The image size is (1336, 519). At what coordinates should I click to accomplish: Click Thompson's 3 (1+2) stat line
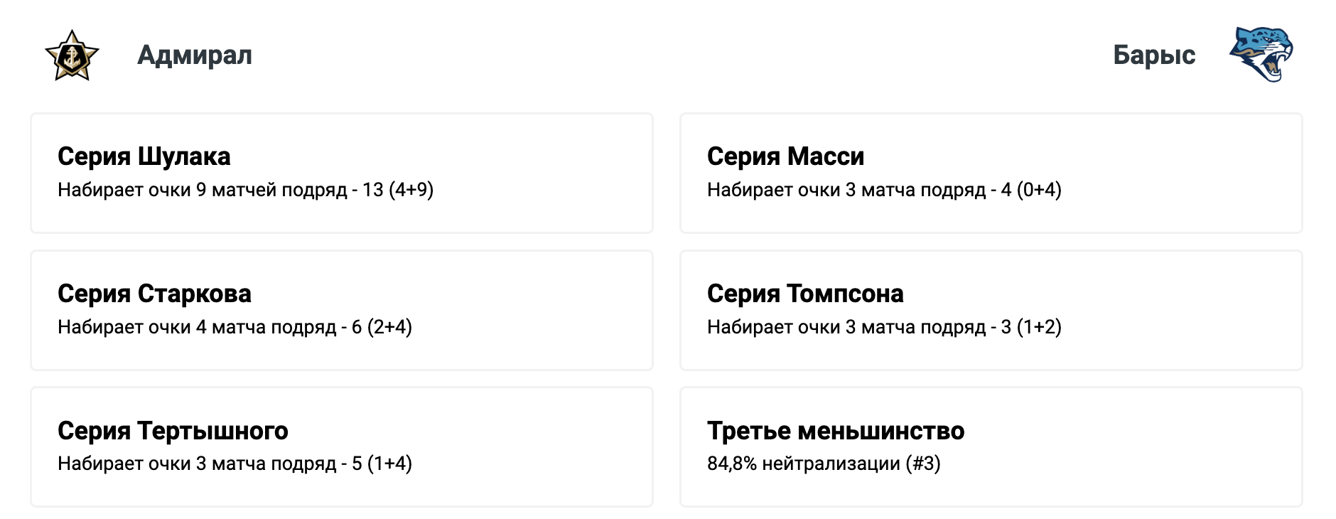[x=1031, y=327]
